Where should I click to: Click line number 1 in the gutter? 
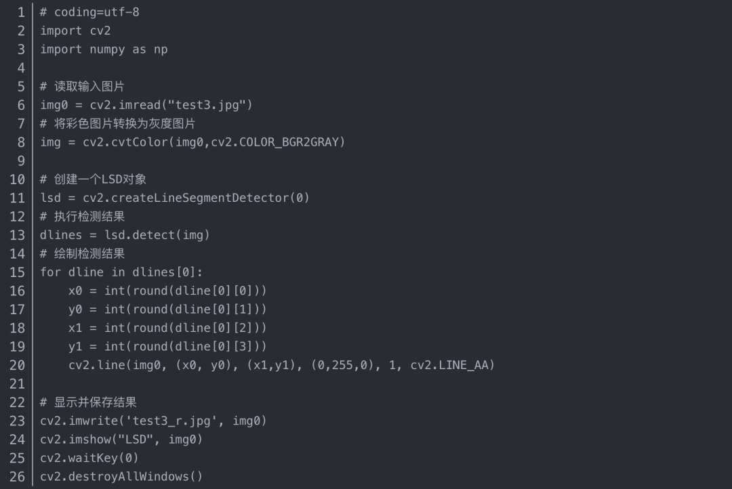tap(21, 12)
